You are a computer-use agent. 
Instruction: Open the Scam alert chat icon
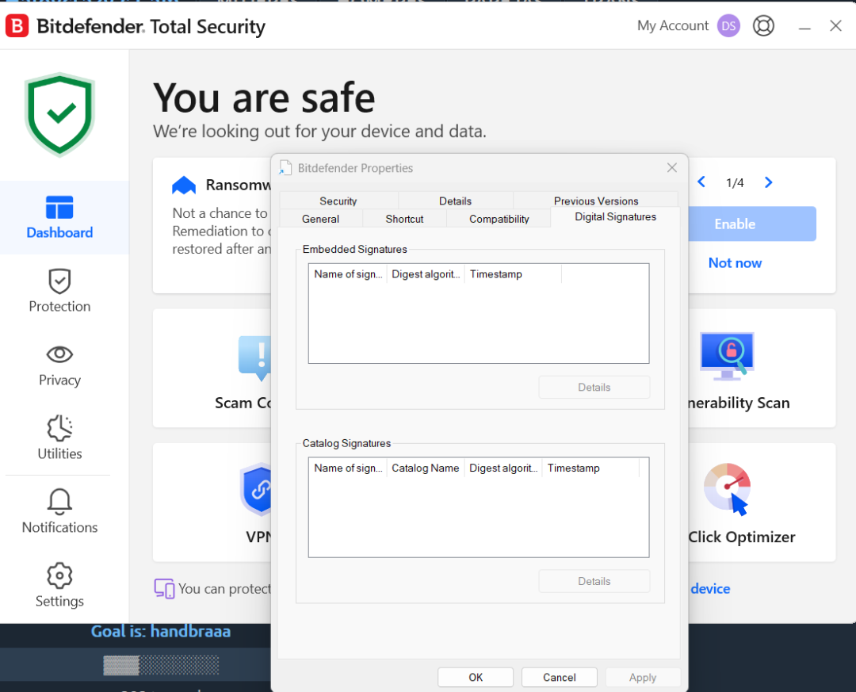tap(255, 357)
